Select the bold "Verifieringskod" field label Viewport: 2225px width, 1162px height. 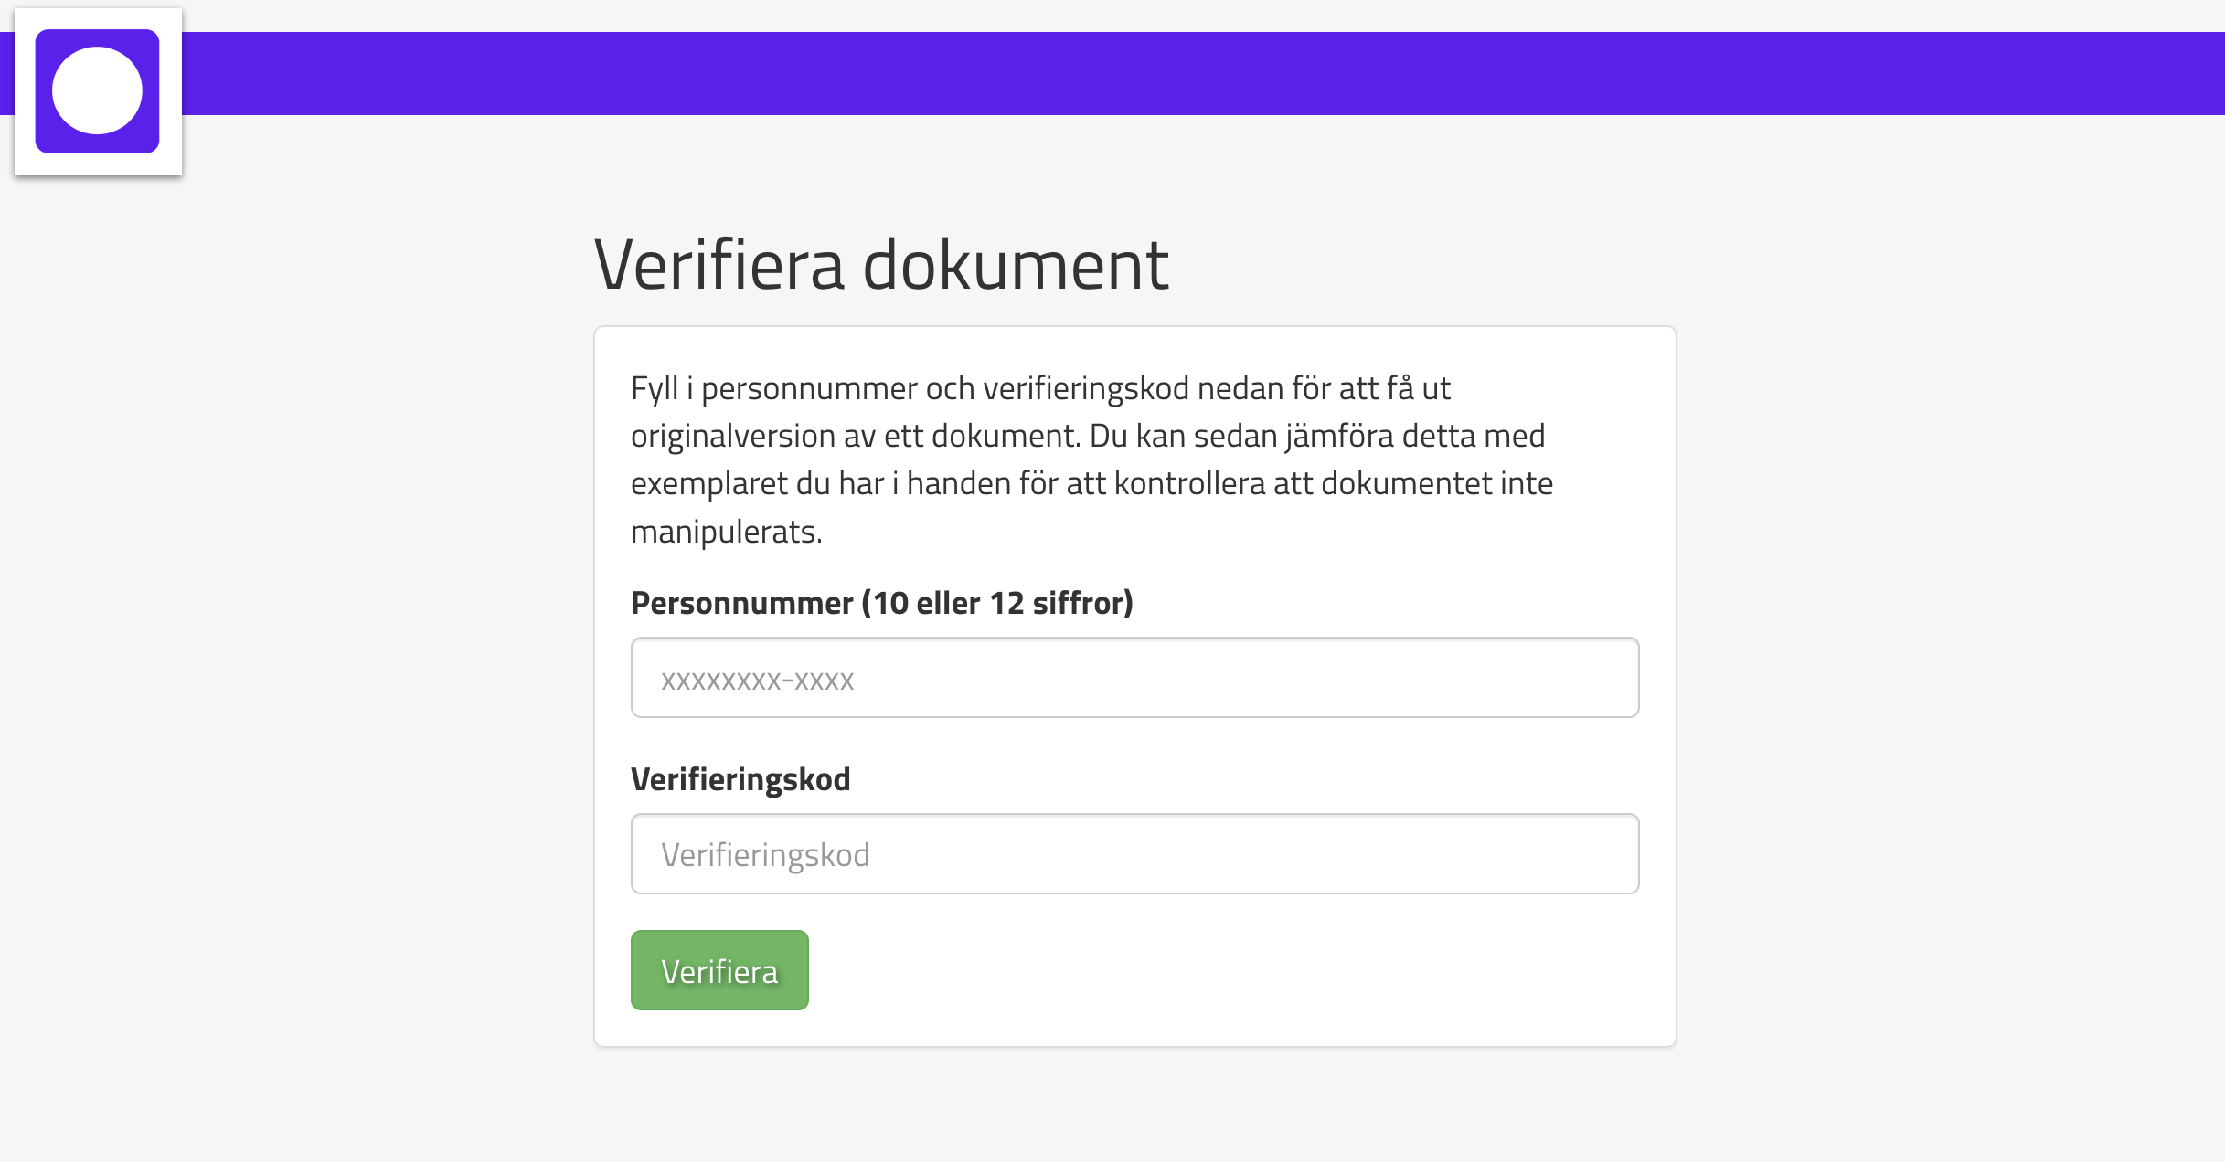point(740,779)
